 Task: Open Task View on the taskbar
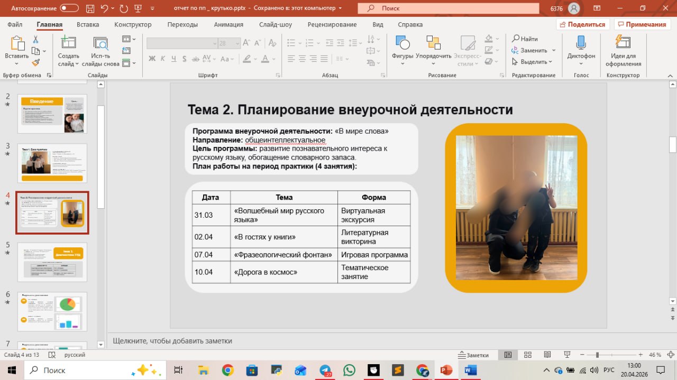pos(178,370)
